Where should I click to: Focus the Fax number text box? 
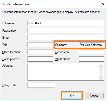[x=66, y=30]
